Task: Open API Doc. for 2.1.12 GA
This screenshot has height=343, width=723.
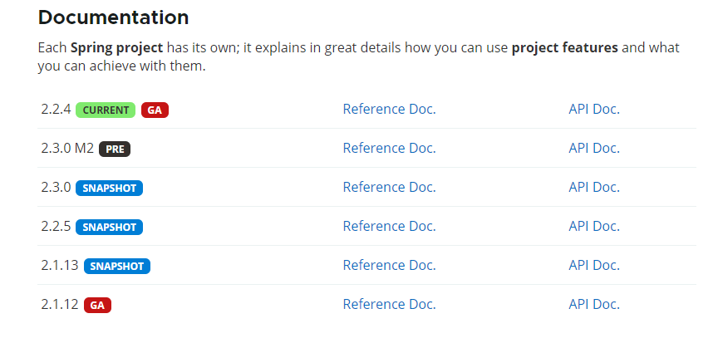Action: (x=594, y=304)
